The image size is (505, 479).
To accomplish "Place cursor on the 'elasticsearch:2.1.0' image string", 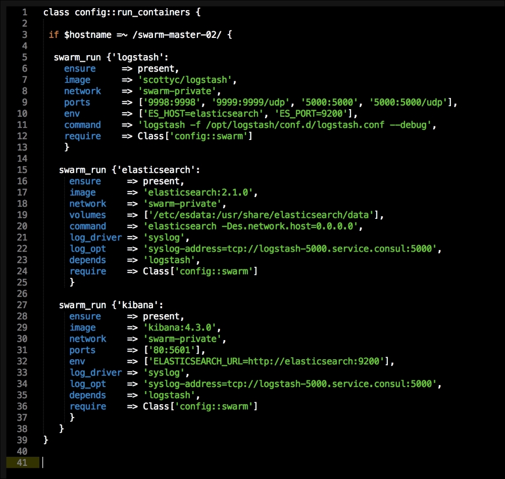I will tap(200, 193).
